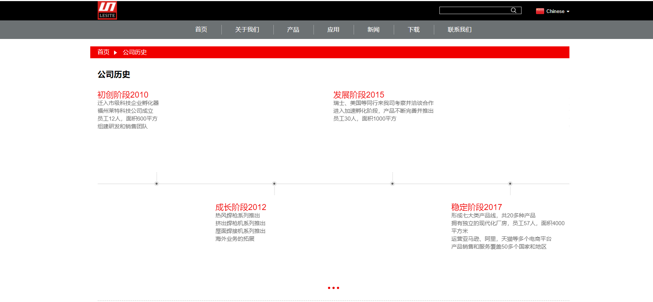Click the 稳定阶段2017 heading
This screenshot has height=302, width=653.
[x=476, y=207]
